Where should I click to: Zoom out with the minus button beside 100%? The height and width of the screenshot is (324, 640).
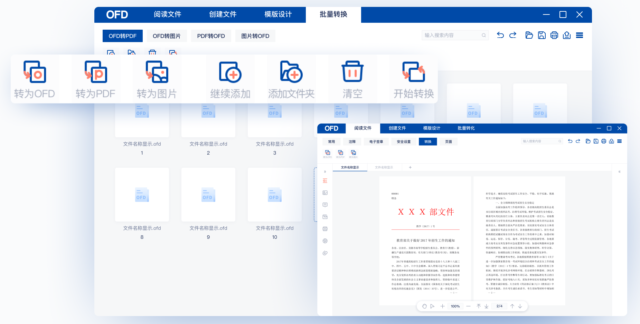point(468,306)
